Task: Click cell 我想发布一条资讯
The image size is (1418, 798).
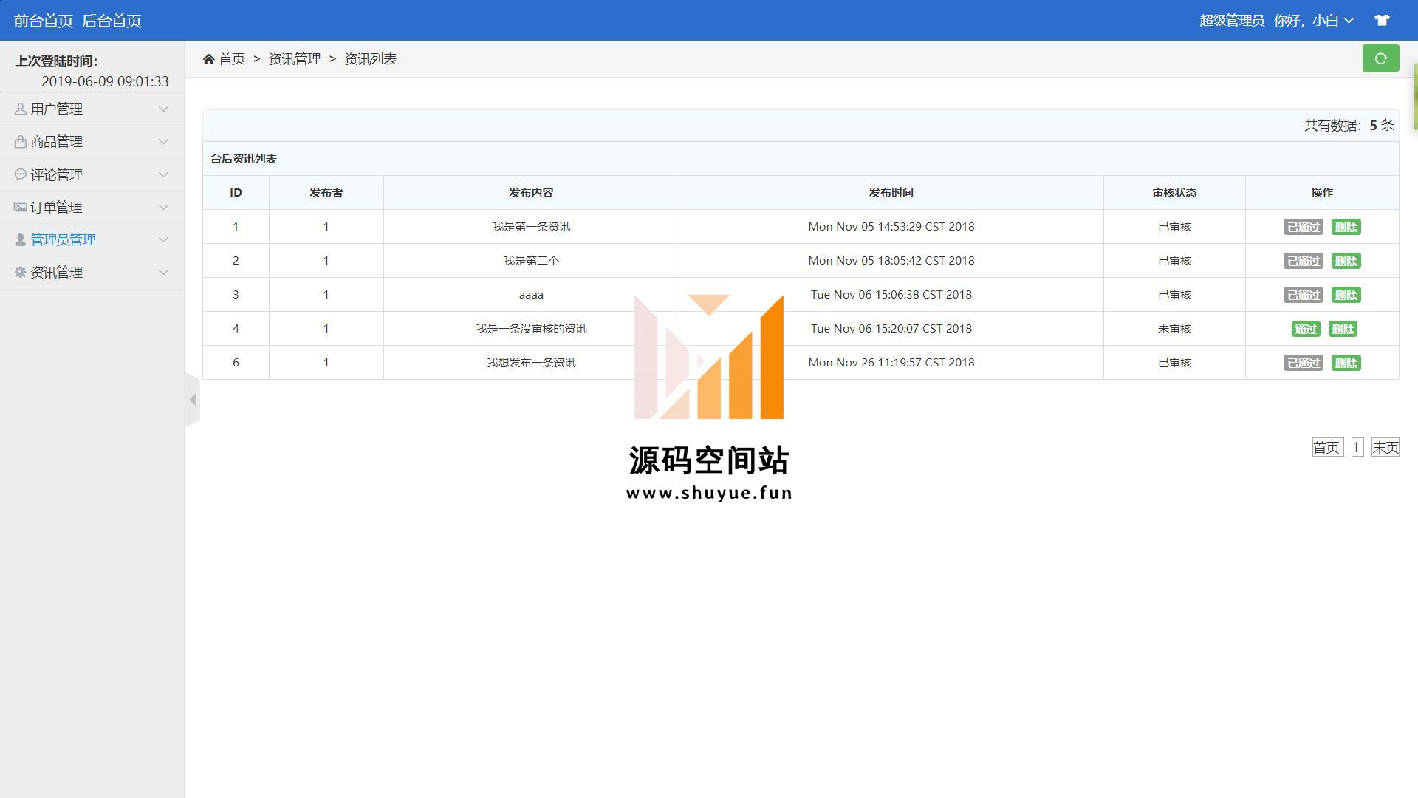Action: pyautogui.click(x=531, y=362)
